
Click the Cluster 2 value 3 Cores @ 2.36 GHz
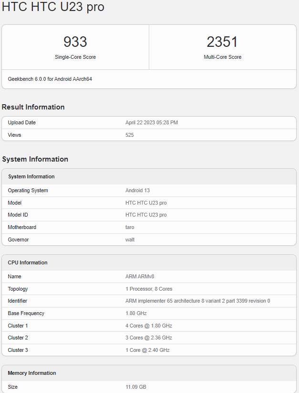pos(149,338)
